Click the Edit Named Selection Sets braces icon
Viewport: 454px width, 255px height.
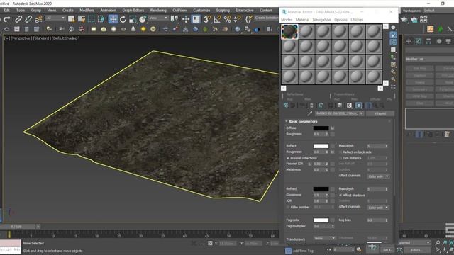tap(248, 19)
